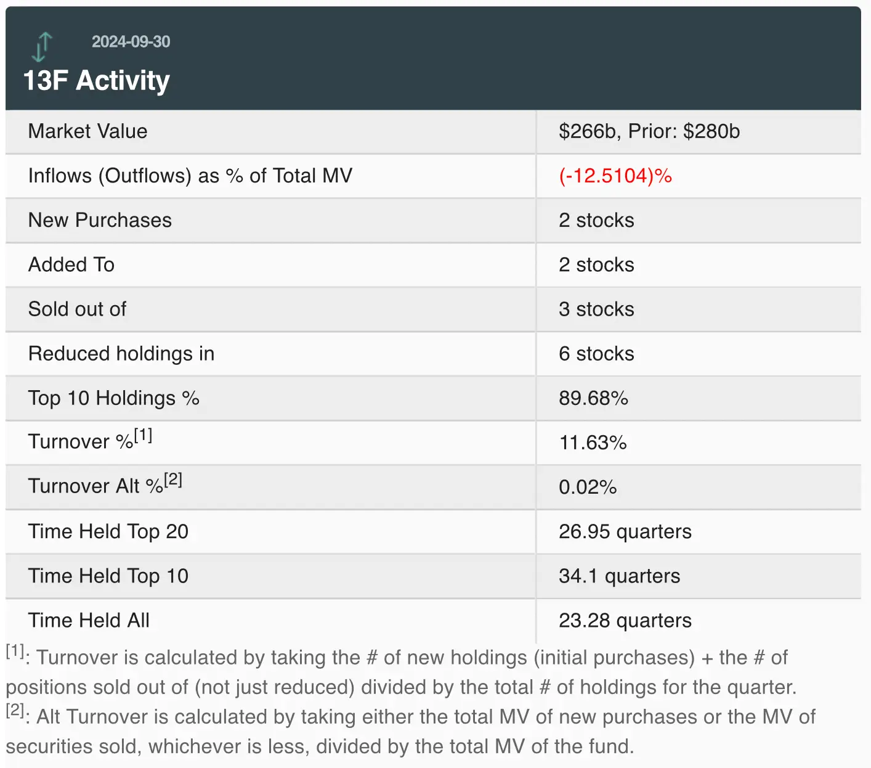Click the 3 stocks sold out value
The width and height of the screenshot is (871, 768).
(x=596, y=309)
